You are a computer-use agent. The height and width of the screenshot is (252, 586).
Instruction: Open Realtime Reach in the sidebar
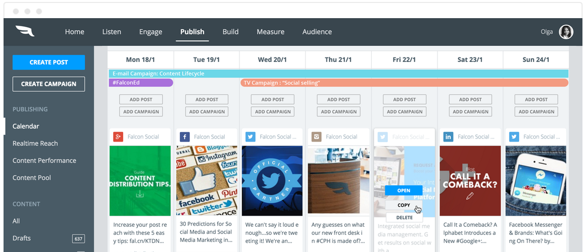[x=35, y=144]
